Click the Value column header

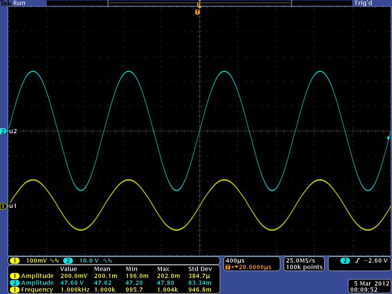69,269
